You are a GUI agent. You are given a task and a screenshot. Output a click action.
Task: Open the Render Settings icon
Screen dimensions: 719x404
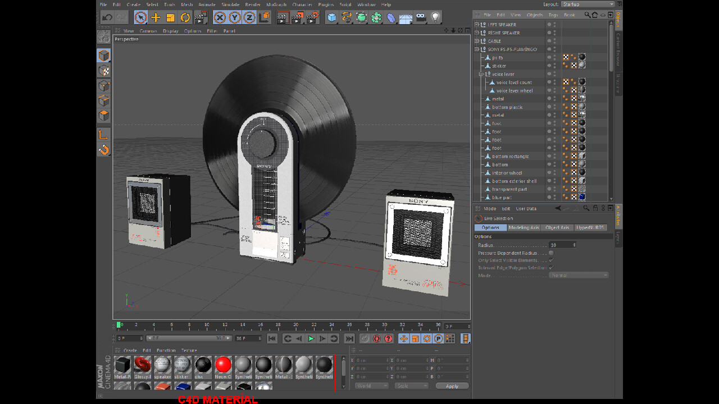[x=312, y=17]
